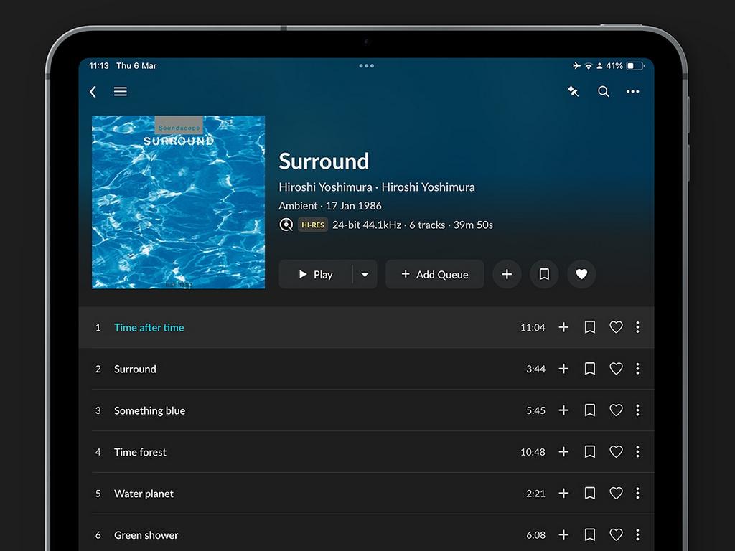This screenshot has width=735, height=551.
Task: Expand the Play button dropdown arrow
Action: point(365,274)
